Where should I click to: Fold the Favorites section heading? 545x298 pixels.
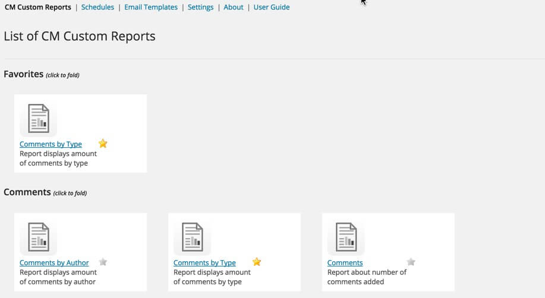(24, 74)
